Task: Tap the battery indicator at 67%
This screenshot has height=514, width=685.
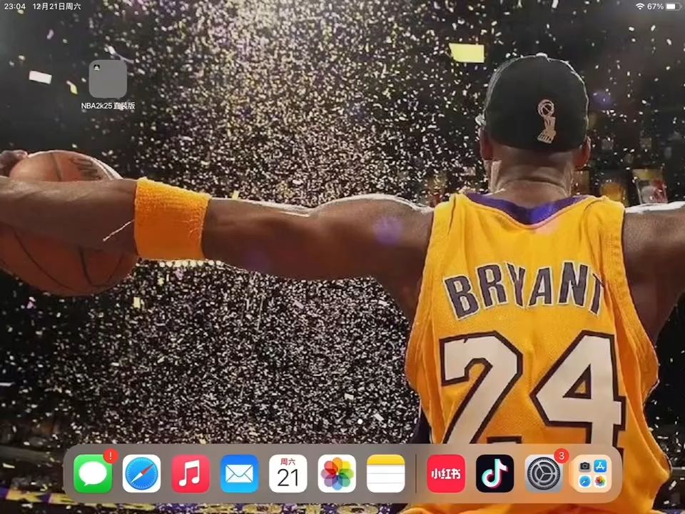Action: click(671, 6)
